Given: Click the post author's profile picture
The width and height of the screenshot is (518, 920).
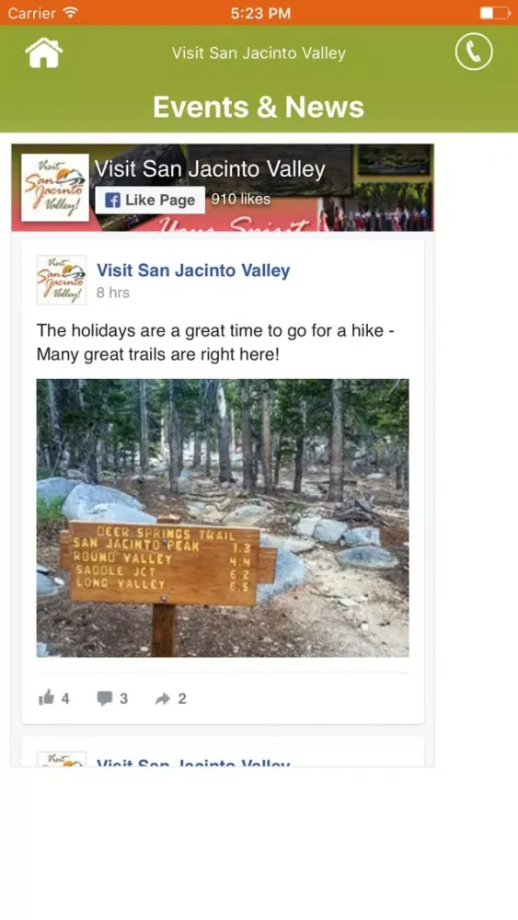Looking at the screenshot, I should 62,280.
